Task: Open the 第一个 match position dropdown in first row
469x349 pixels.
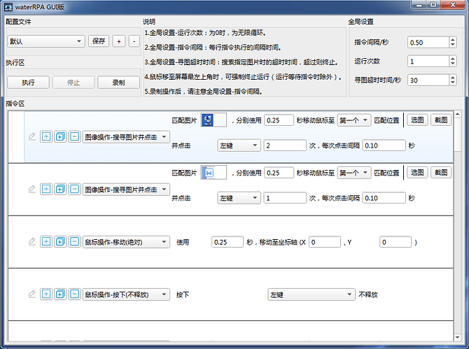Action: pyautogui.click(x=353, y=120)
